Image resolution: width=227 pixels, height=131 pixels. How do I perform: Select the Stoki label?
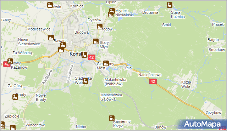point(166,25)
